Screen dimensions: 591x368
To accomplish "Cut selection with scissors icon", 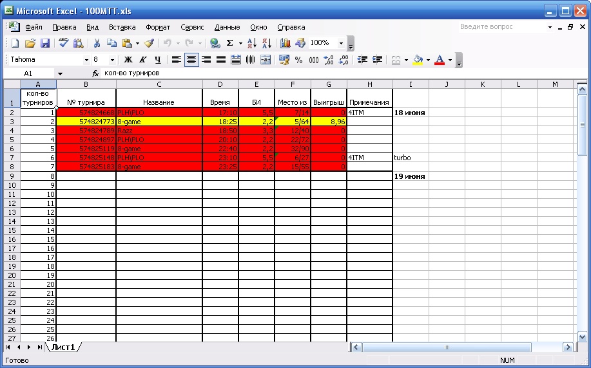I will point(97,43).
